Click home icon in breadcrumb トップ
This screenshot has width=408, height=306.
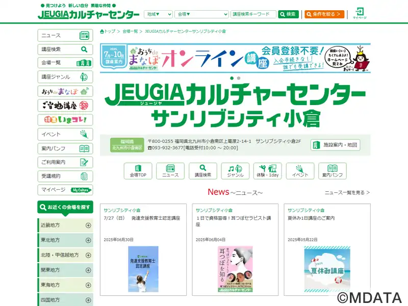[101, 32]
